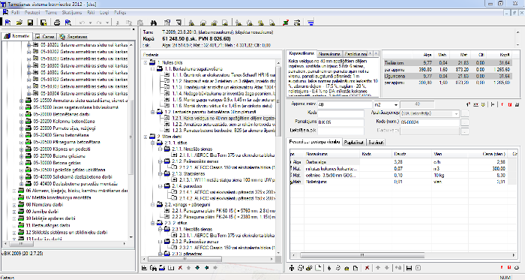Collapse '1. Nulles cikls' estimate node

pos(145,62)
